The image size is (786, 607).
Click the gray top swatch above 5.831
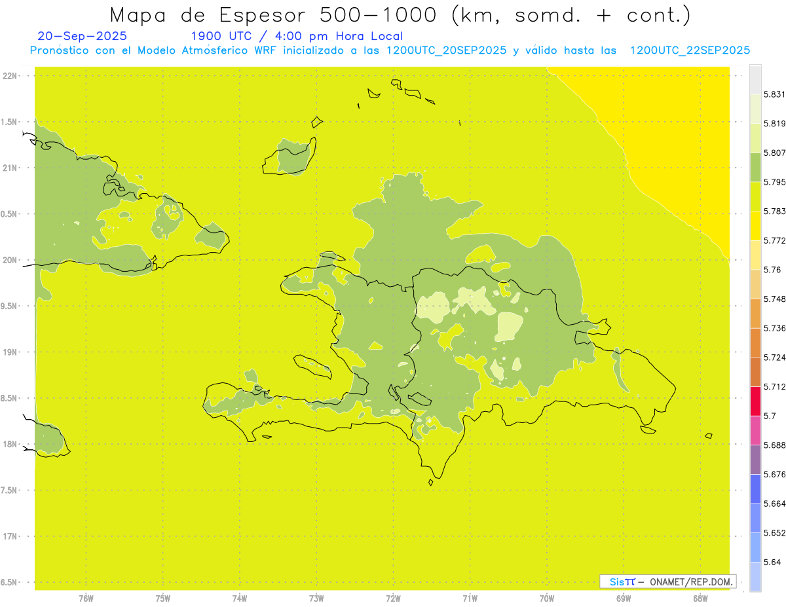(755, 79)
